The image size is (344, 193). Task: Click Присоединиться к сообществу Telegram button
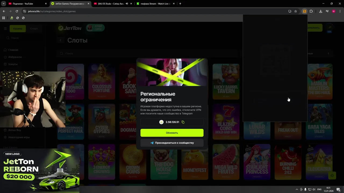click(x=172, y=143)
